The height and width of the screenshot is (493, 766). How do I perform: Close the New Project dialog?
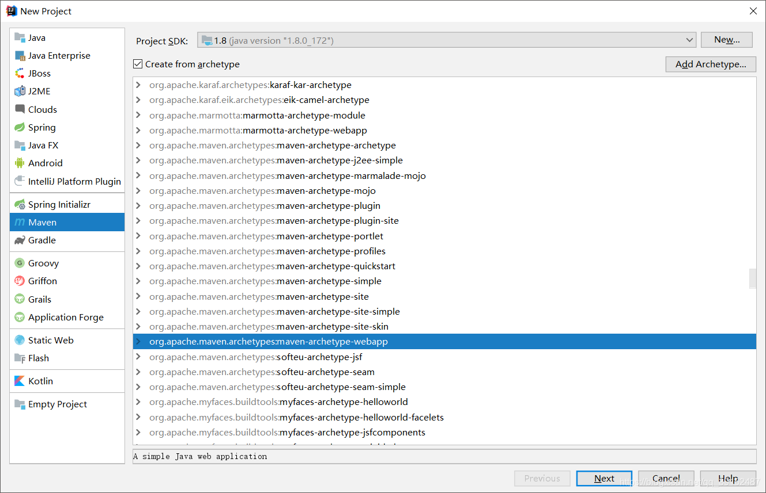753,11
